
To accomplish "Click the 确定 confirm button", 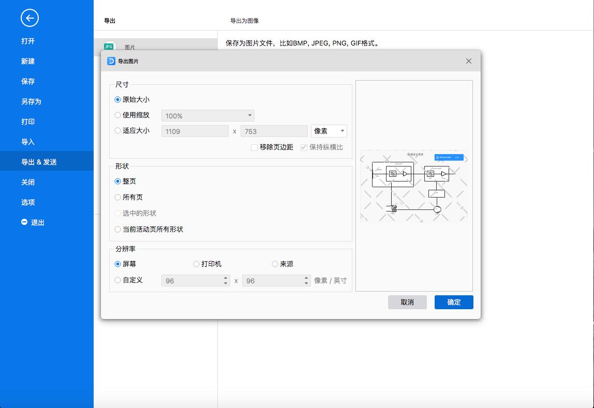I will (453, 302).
